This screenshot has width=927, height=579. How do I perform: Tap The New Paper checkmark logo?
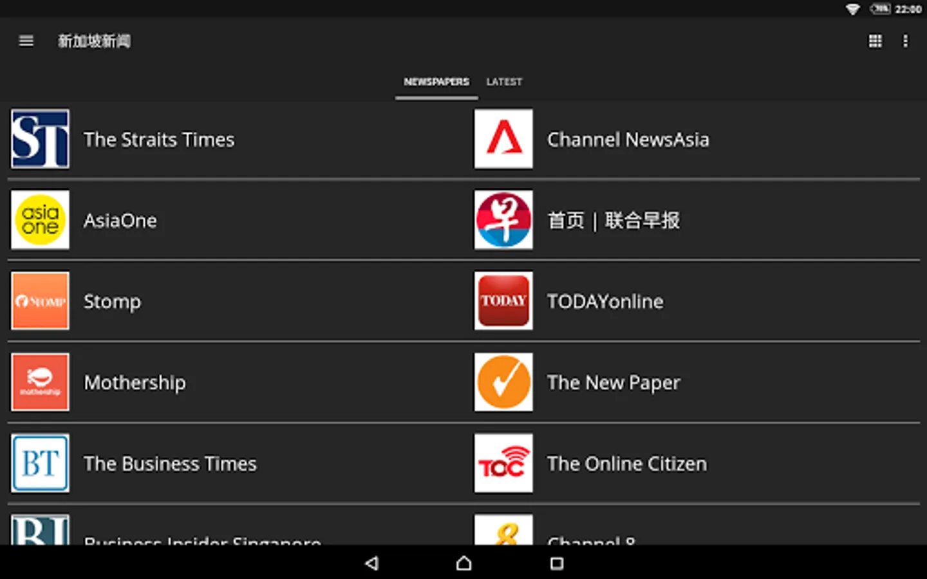(503, 382)
